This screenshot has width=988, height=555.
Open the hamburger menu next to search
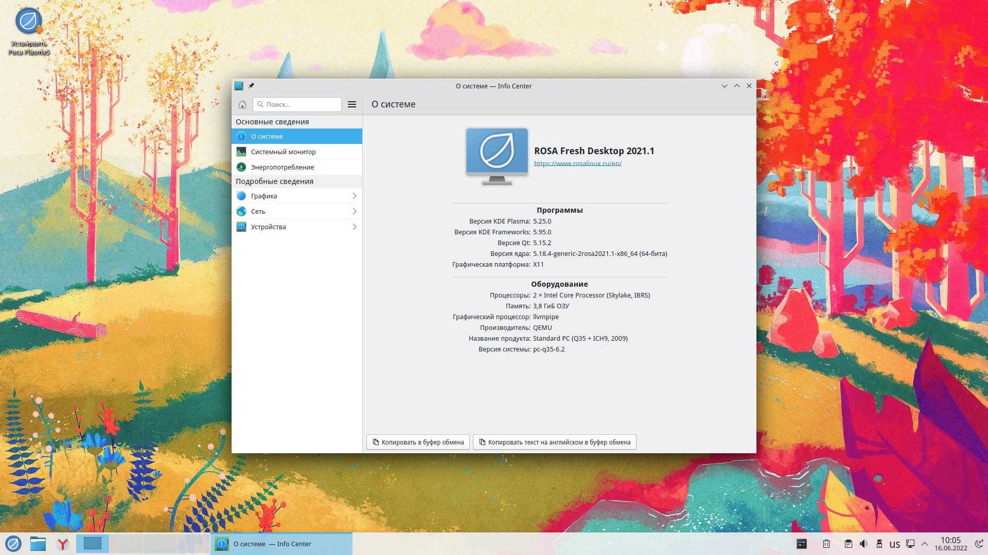pos(352,104)
